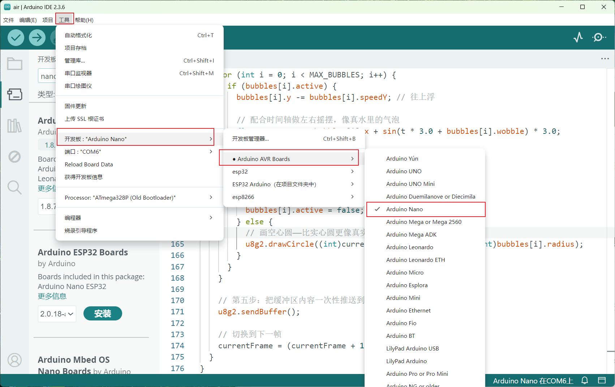Expand the ESP32 Arduino (在项目文件夹中) submenu
The height and width of the screenshot is (387, 615).
click(294, 184)
